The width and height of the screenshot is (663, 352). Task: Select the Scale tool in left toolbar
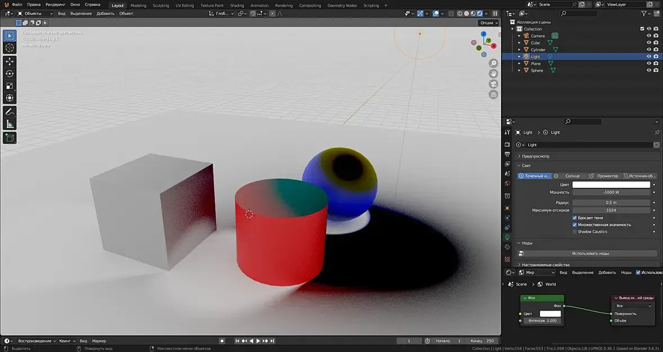(10, 86)
